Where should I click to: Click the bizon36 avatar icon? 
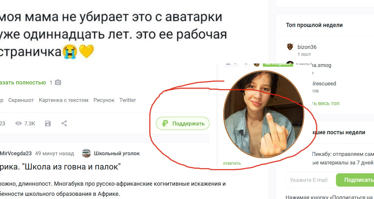click(290, 47)
